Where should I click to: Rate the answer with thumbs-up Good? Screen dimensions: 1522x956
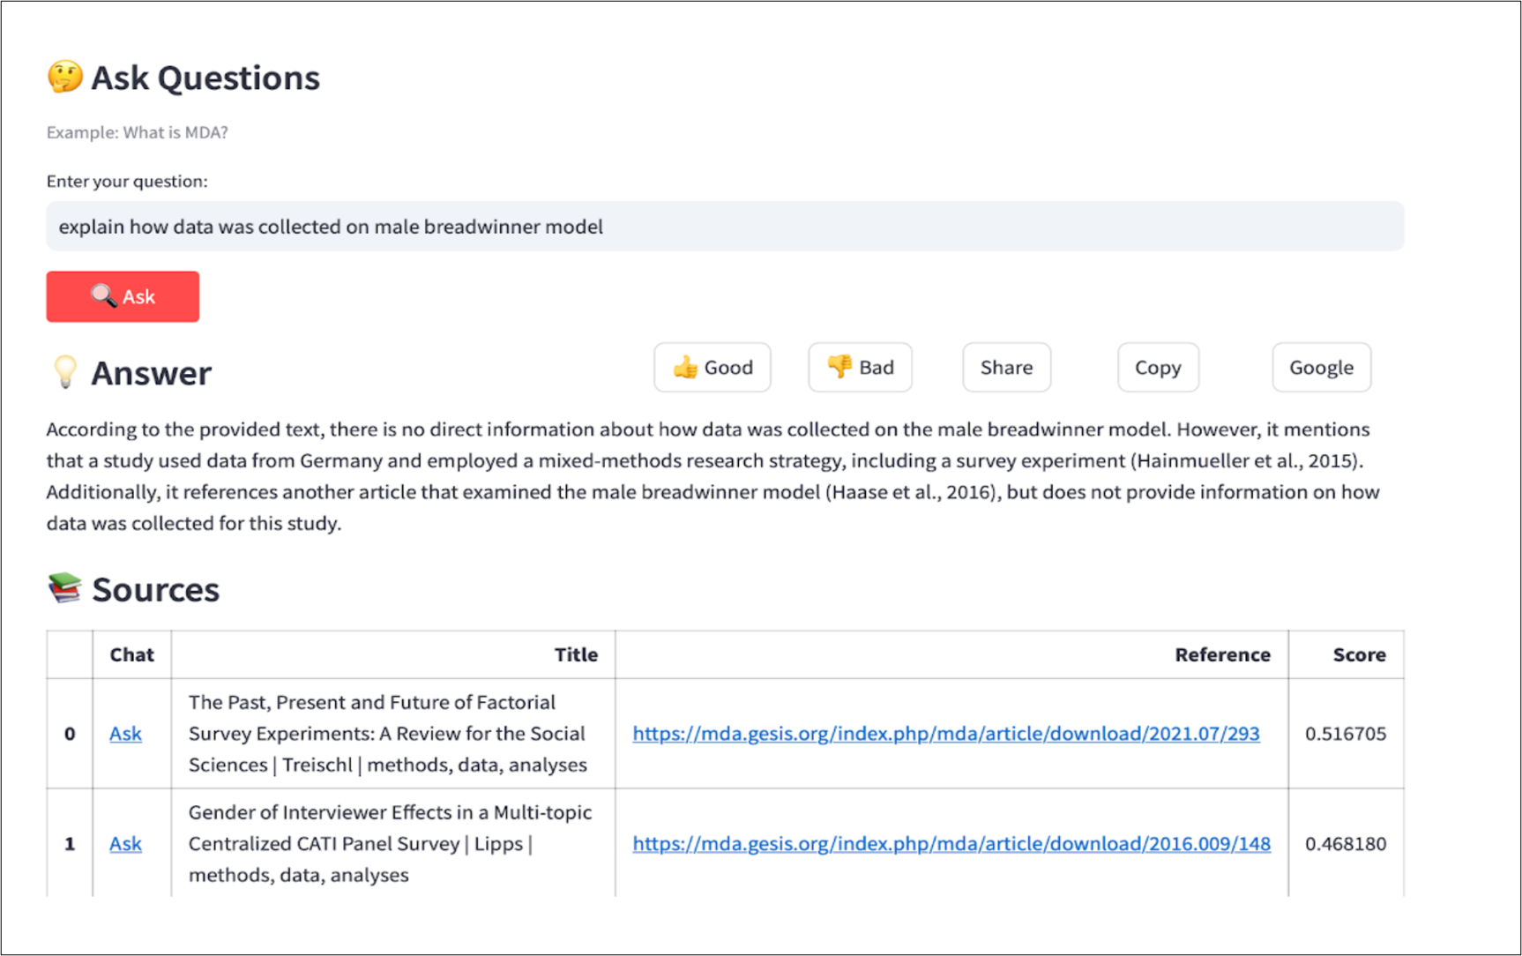pyautogui.click(x=712, y=368)
